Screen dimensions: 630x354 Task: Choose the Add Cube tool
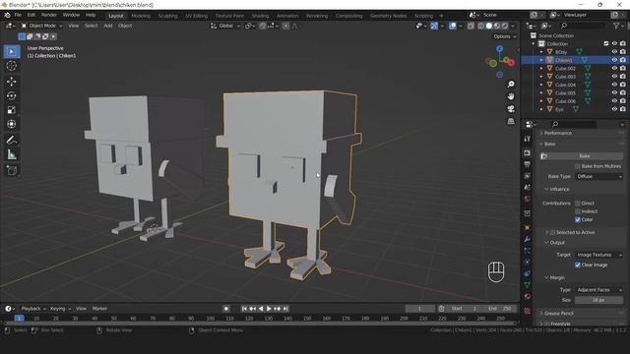point(12,170)
